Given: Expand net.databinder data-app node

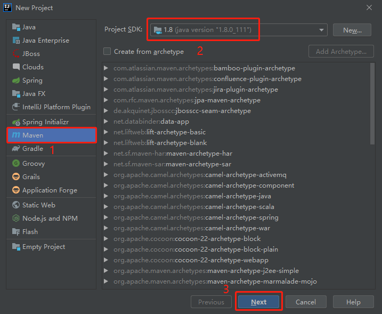Looking at the screenshot, I should [106, 122].
